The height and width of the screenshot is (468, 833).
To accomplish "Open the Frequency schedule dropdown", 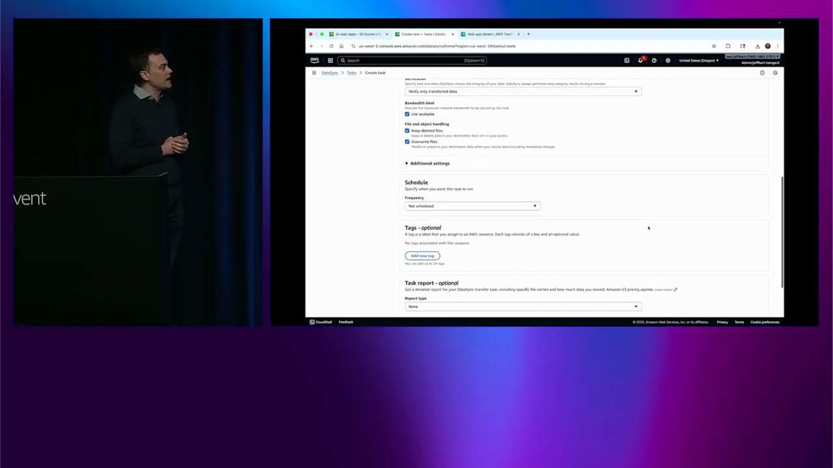I will point(472,206).
